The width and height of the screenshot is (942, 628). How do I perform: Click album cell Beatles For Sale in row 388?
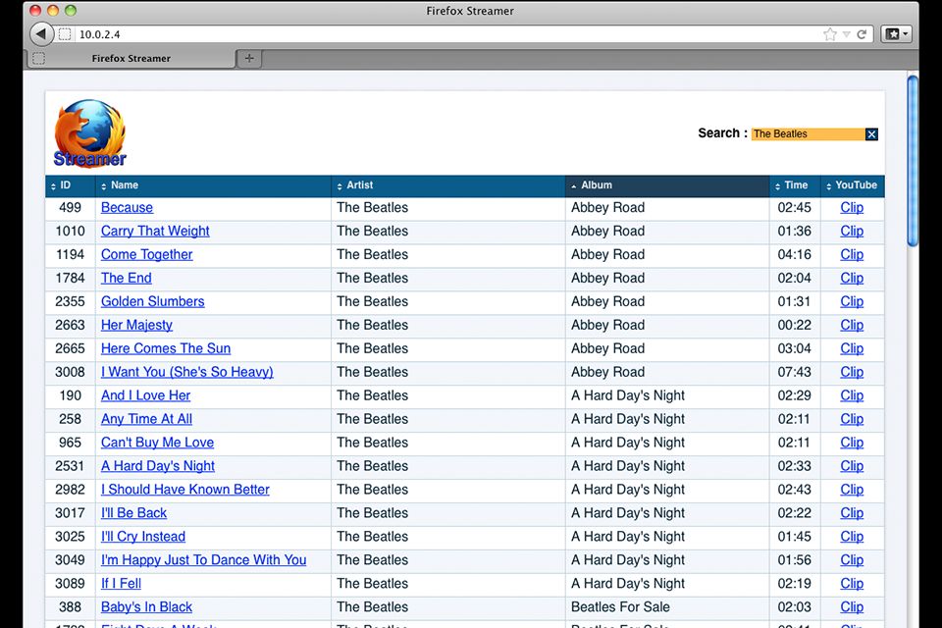coord(667,607)
